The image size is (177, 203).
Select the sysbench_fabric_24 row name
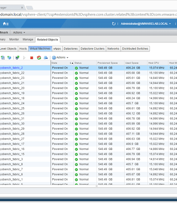click(12, 103)
